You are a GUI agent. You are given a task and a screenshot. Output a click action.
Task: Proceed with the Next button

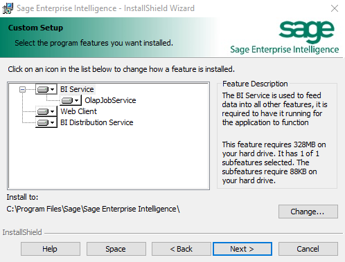point(242,249)
